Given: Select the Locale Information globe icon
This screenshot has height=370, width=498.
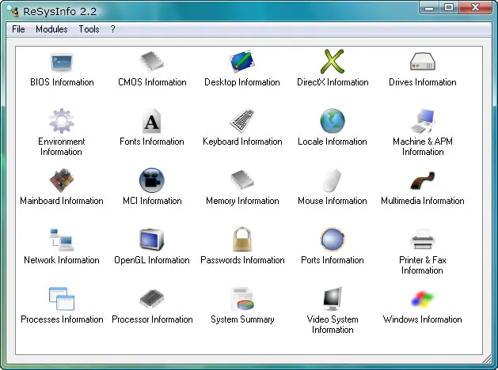Looking at the screenshot, I should 333,121.
